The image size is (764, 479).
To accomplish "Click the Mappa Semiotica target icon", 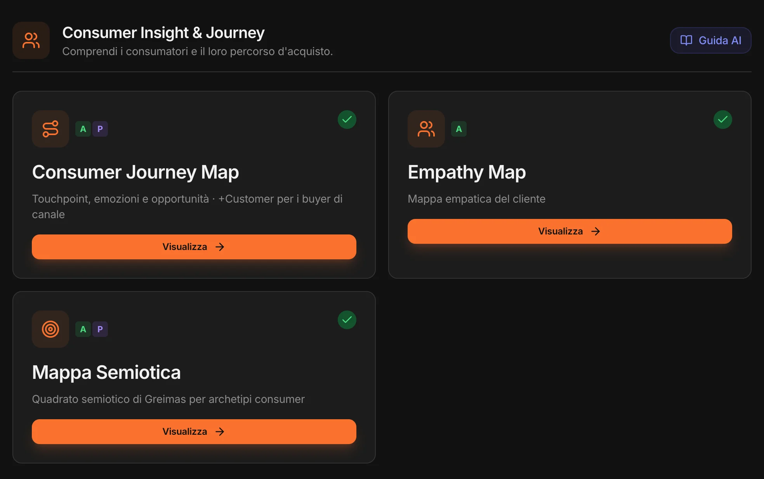I will [x=50, y=329].
